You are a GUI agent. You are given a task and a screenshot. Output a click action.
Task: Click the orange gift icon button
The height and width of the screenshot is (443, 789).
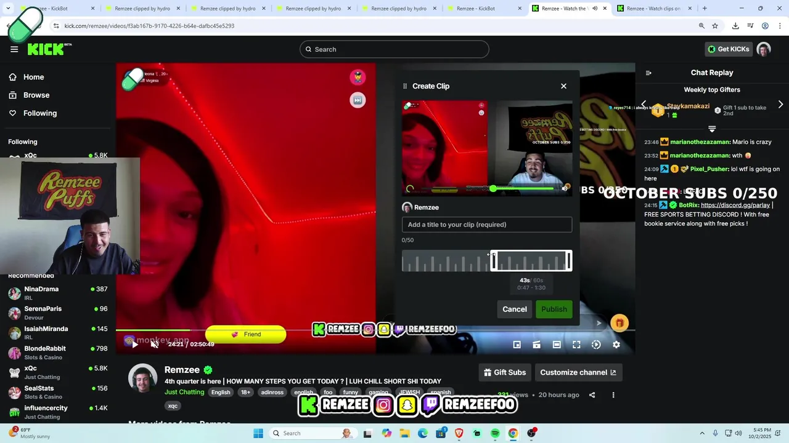click(x=619, y=323)
